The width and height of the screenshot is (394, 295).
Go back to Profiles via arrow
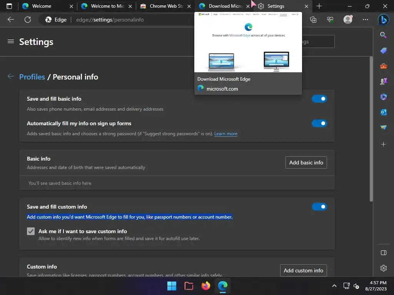(10, 76)
